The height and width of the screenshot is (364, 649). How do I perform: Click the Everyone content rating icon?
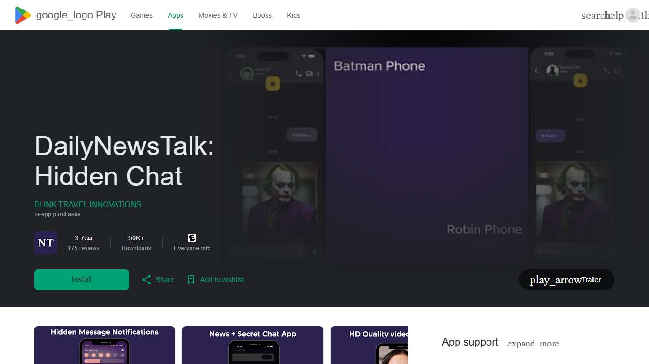click(192, 237)
